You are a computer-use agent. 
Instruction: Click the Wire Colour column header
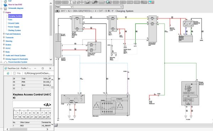(31, 123)
